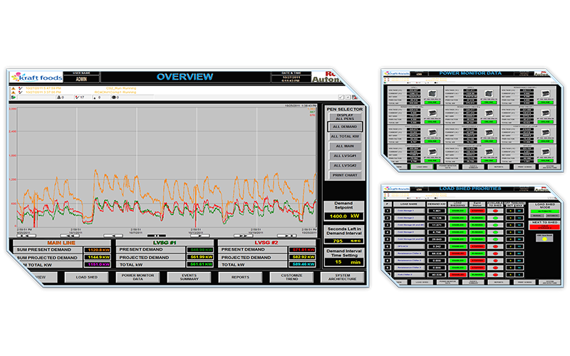Edit the Demand Setpoint 1400.0 kW value
Screen dimensions: 570x356
pyautogui.click(x=344, y=216)
